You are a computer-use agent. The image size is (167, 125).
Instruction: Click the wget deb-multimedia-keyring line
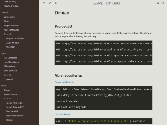(x=104, y=89)
